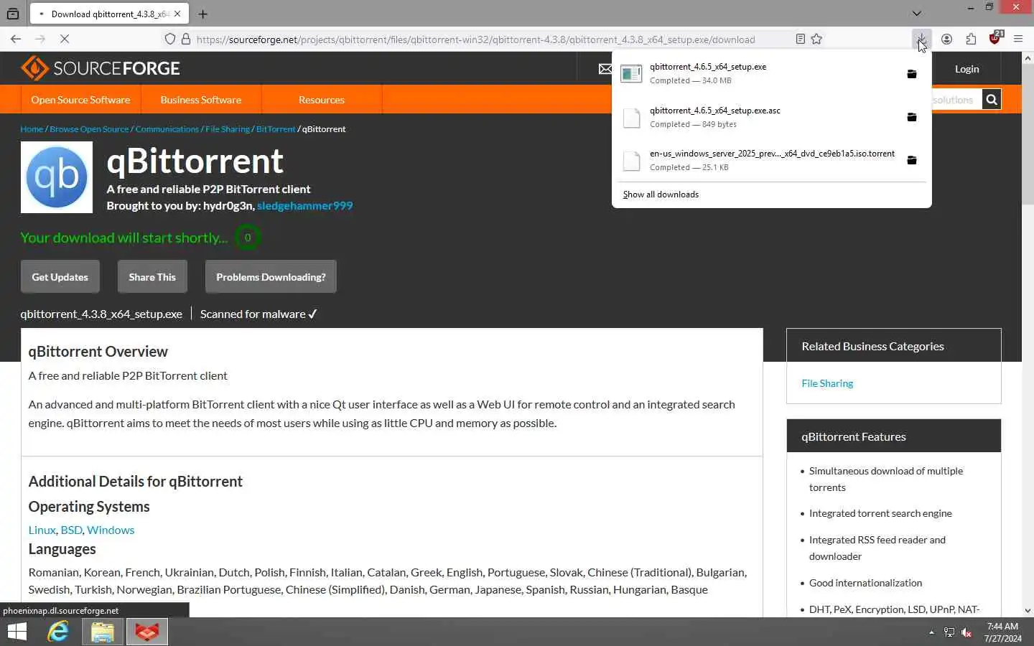Open the Firefox account icon
Image resolution: width=1034 pixels, height=646 pixels.
(x=946, y=39)
